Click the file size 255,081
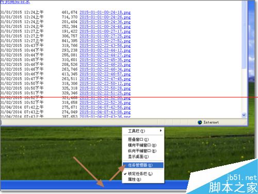The height and width of the screenshot is (194, 258). 70,55
